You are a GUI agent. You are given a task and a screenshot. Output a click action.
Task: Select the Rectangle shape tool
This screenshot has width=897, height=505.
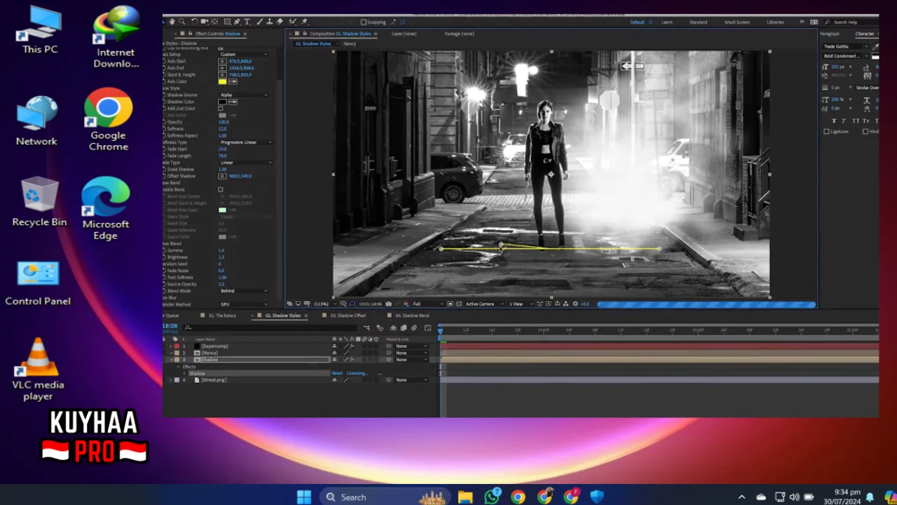(227, 22)
